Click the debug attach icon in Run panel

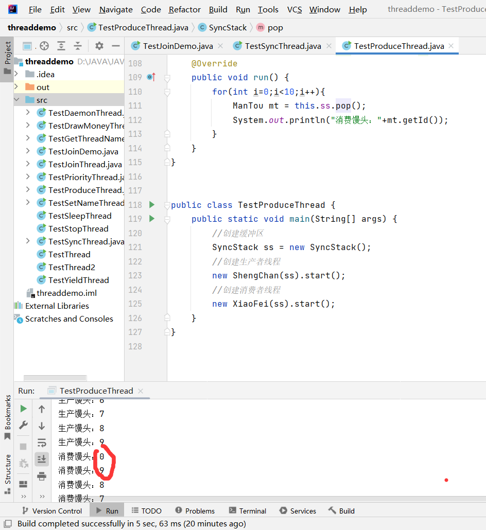[23, 463]
